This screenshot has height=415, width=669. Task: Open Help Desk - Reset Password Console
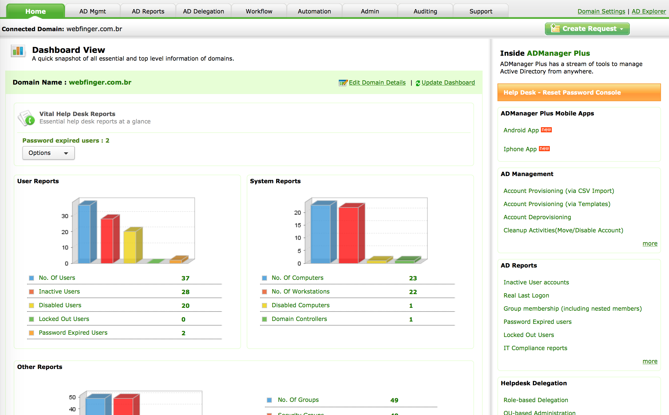579,92
